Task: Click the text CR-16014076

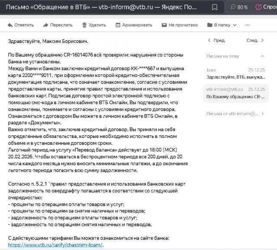Action: tap(78, 55)
